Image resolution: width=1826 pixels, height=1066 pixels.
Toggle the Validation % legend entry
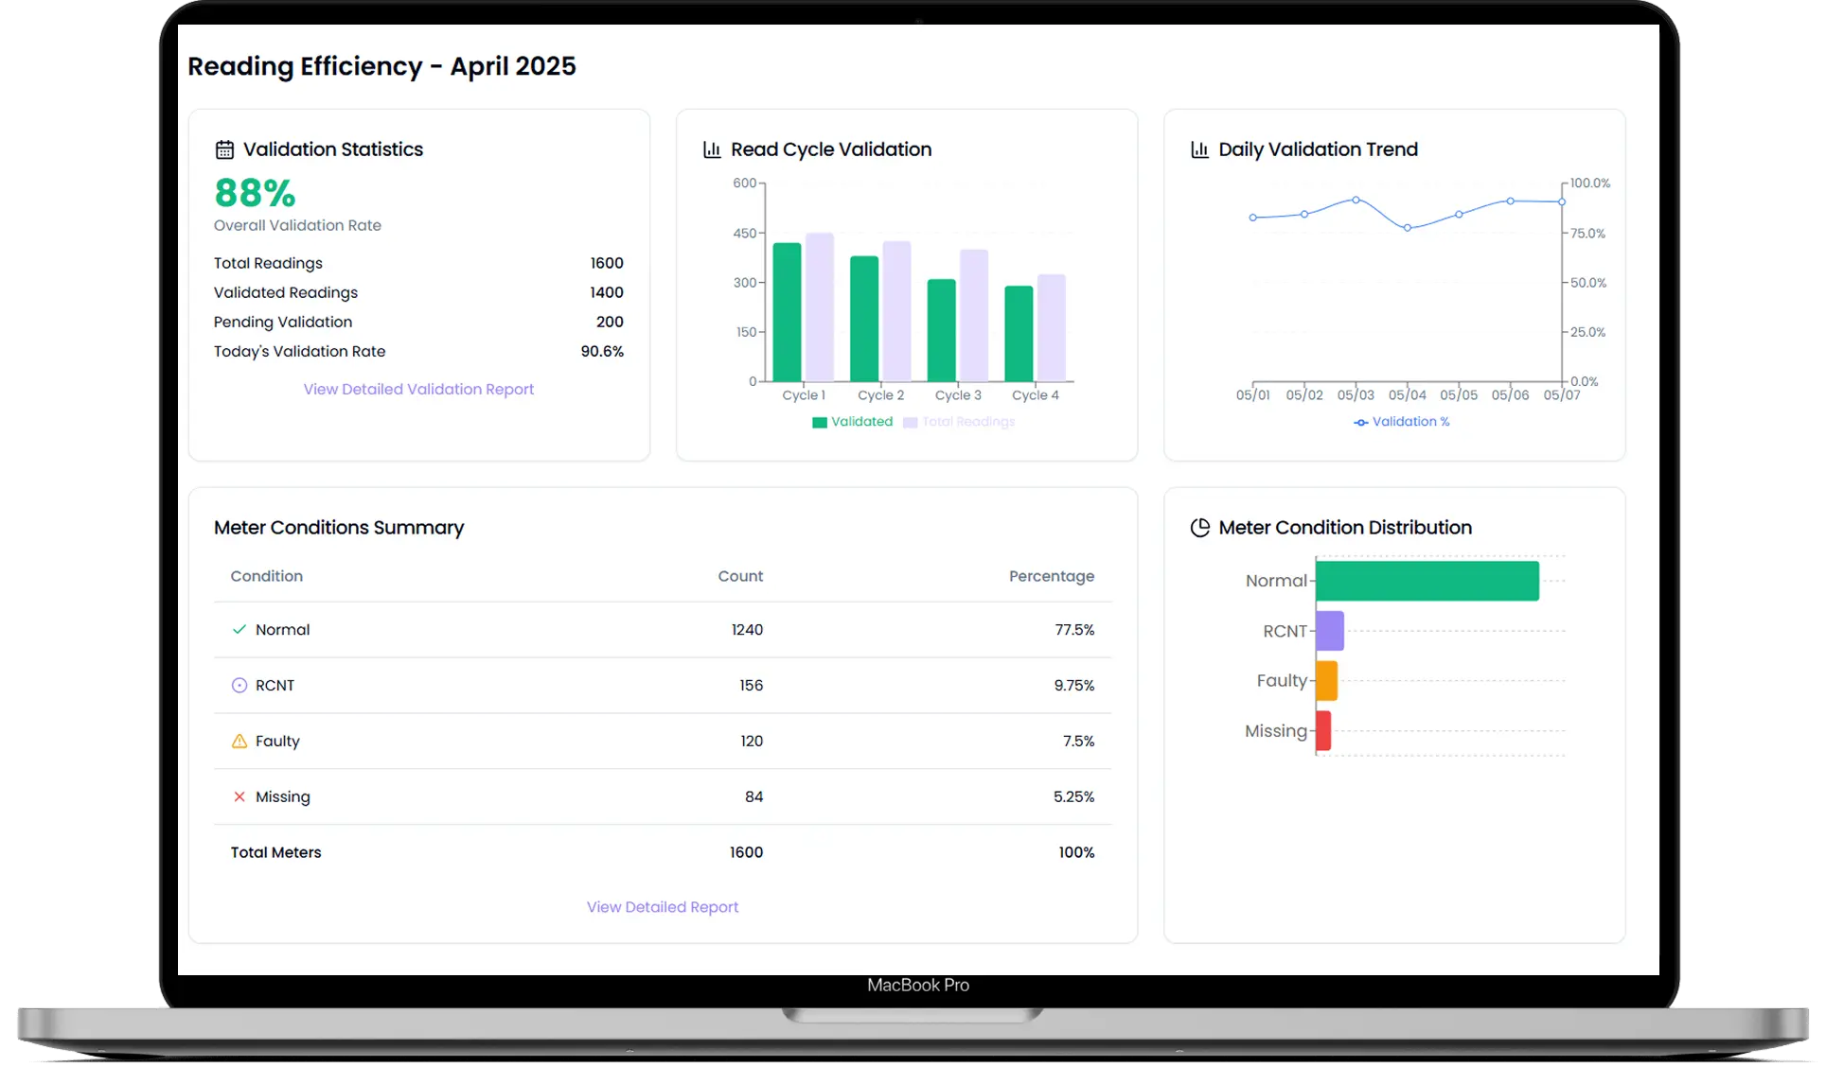click(x=1402, y=422)
